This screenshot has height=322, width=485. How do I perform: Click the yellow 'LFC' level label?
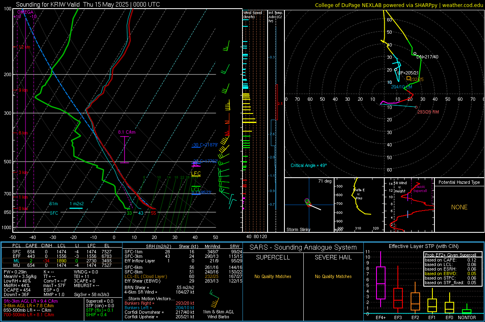point(196,174)
